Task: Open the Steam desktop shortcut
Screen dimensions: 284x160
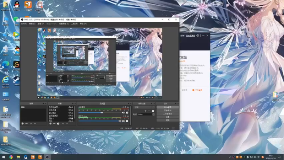Action: [17, 81]
